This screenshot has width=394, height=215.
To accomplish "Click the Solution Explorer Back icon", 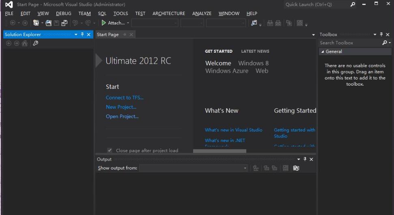I will pyautogui.click(x=9, y=43).
